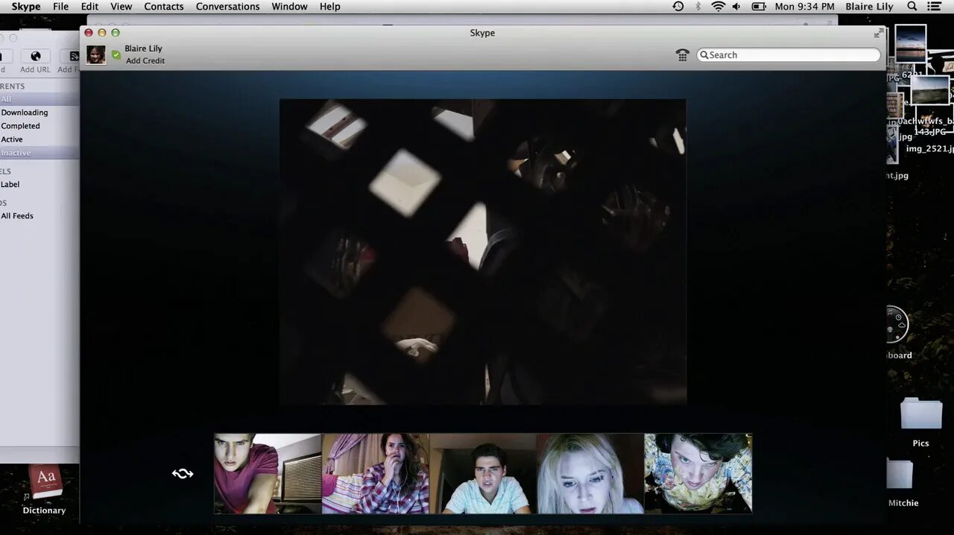Select Label in background window sidebar
The image size is (954, 535).
point(10,184)
